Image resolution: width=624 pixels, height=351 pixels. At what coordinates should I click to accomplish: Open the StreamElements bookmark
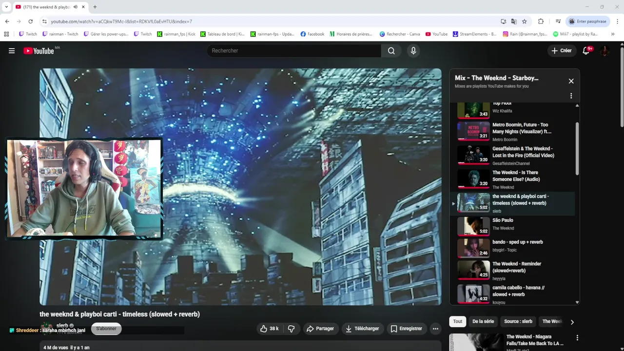point(474,34)
